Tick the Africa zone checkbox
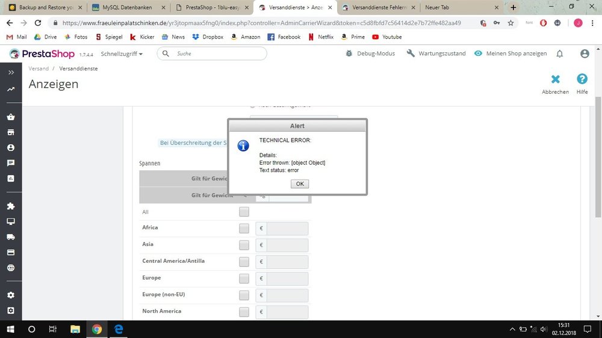 [x=244, y=229]
